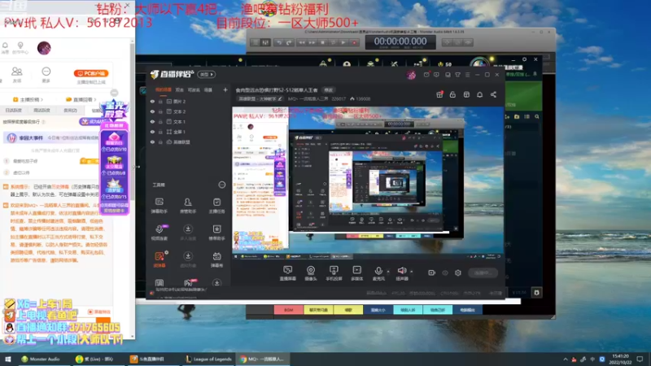Click the Monster Audio time display

coord(400,42)
